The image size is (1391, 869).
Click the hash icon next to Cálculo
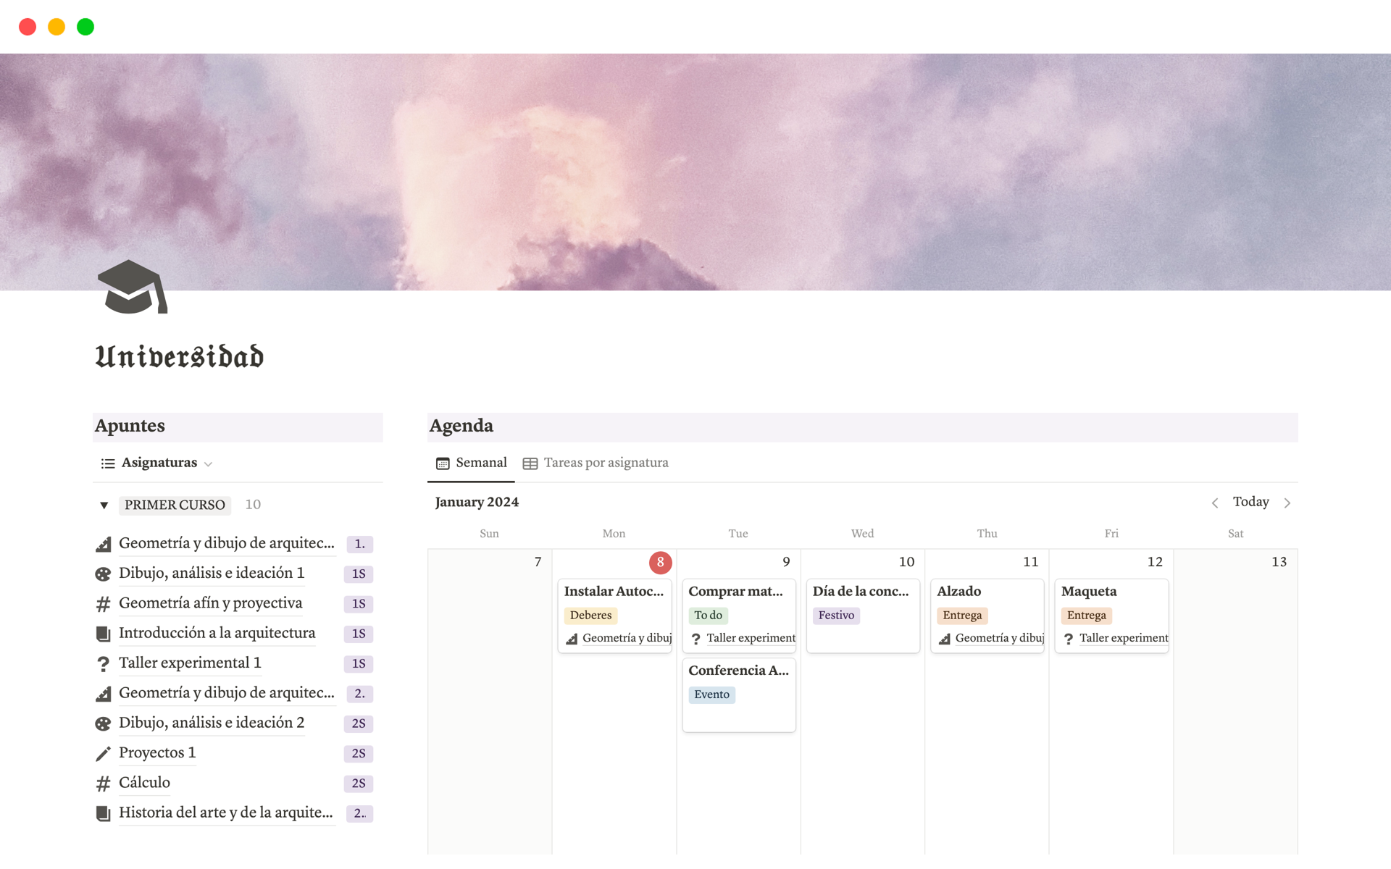coord(104,783)
